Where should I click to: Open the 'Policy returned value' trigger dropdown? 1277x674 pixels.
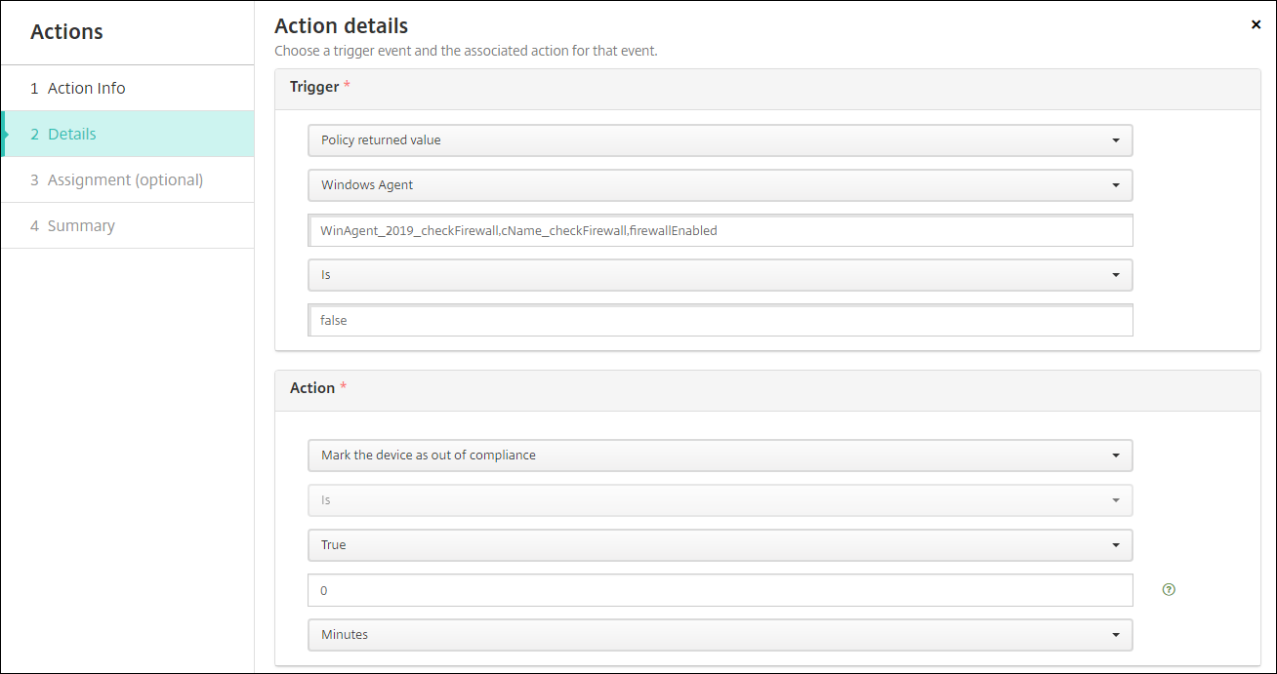coord(720,140)
